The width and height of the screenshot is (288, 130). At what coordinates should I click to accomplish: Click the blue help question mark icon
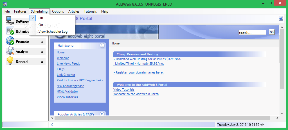click(281, 18)
